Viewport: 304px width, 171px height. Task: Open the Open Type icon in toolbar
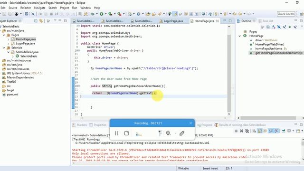coord(148,14)
